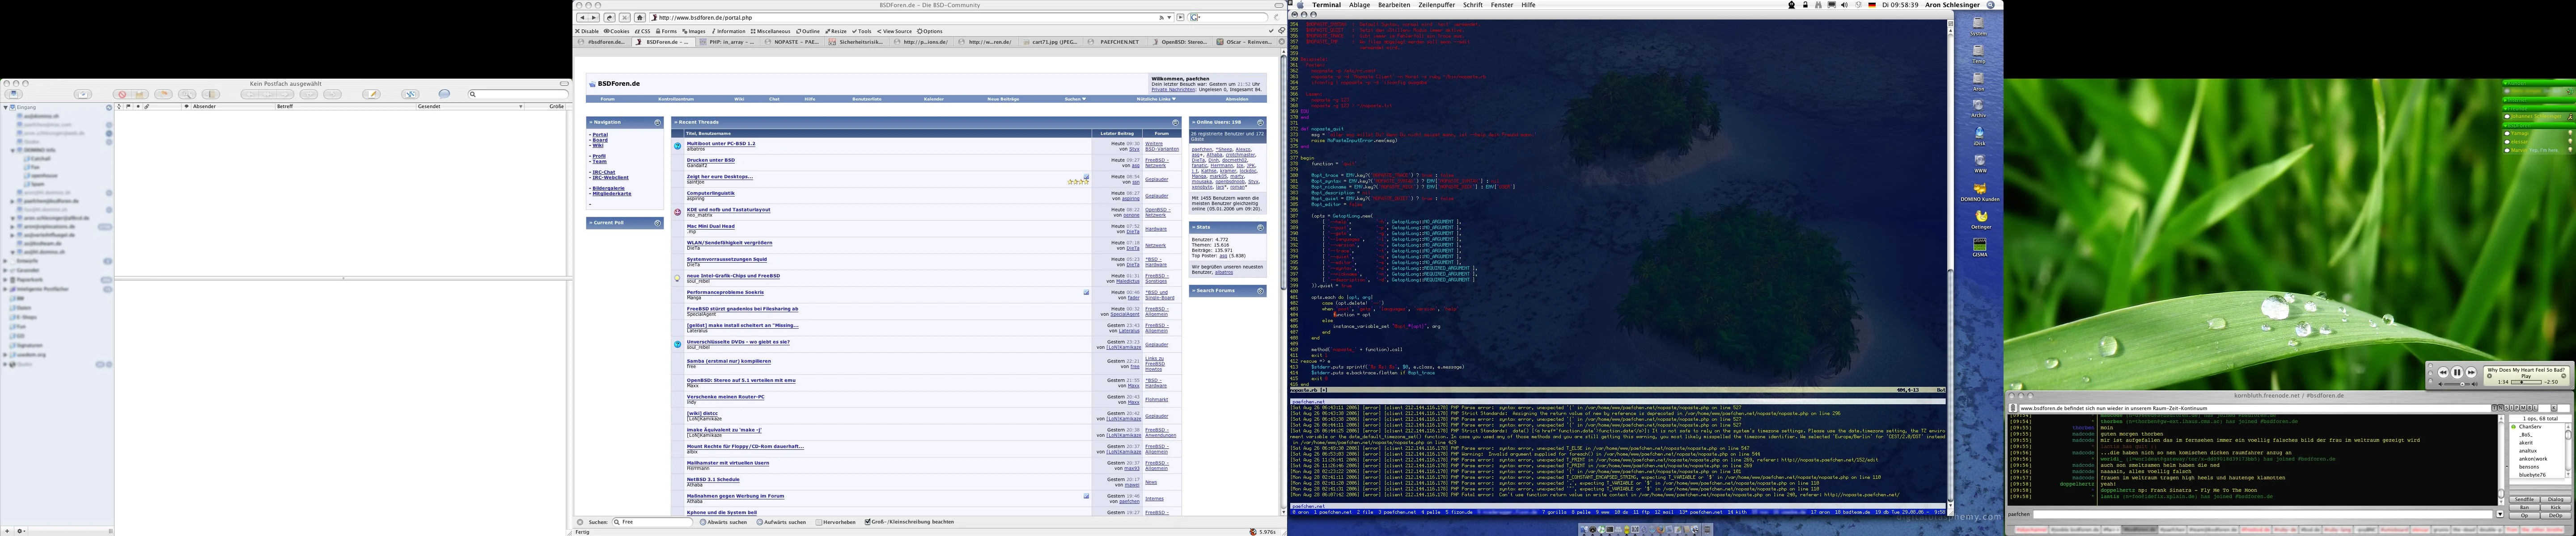This screenshot has width=2576, height=536.
Task: Click the RSS feed icon in the URL bar
Action: point(1161,18)
